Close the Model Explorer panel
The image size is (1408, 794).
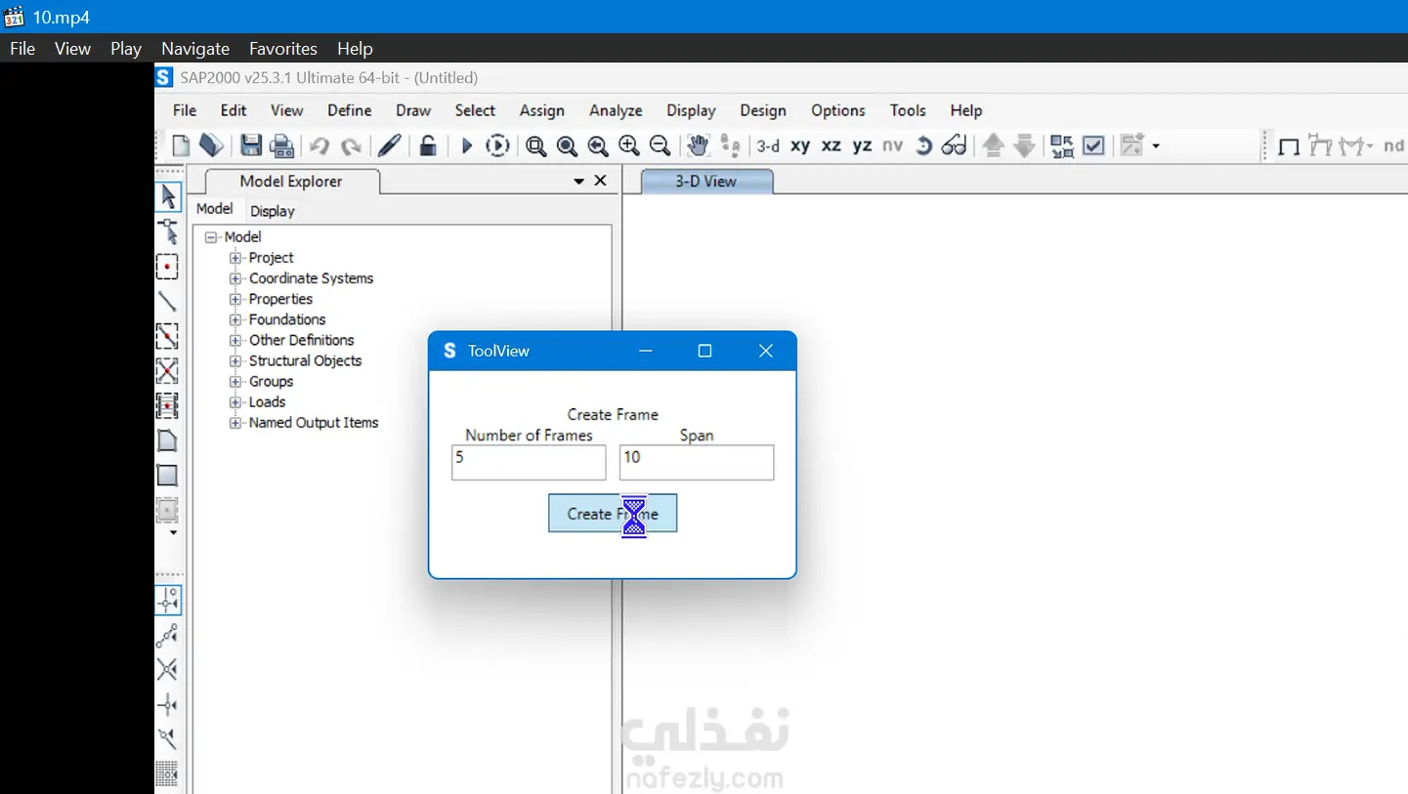(600, 181)
